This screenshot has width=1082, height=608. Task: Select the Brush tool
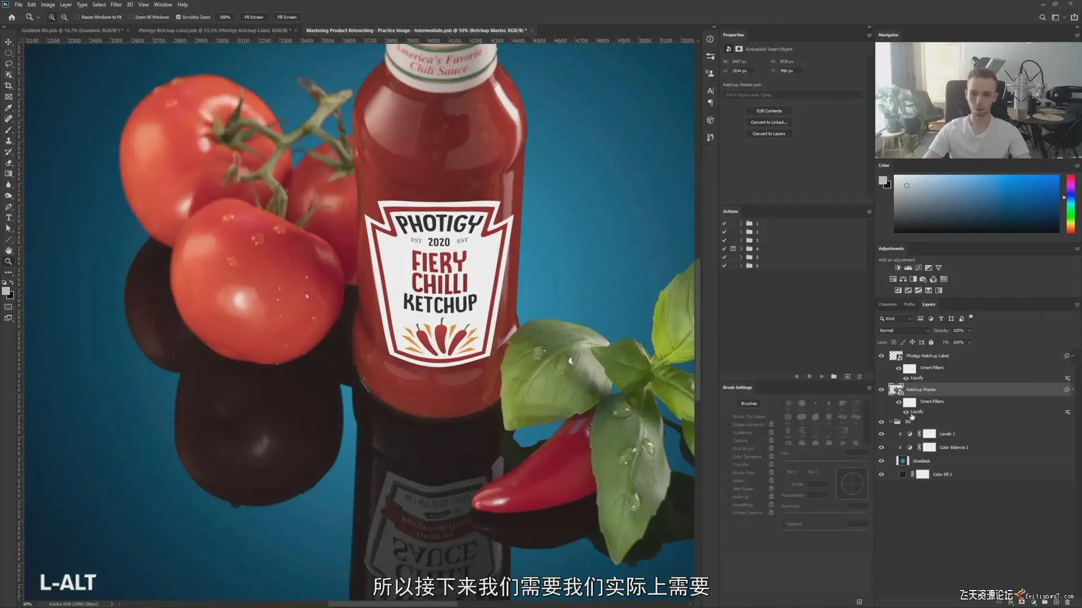click(x=8, y=129)
